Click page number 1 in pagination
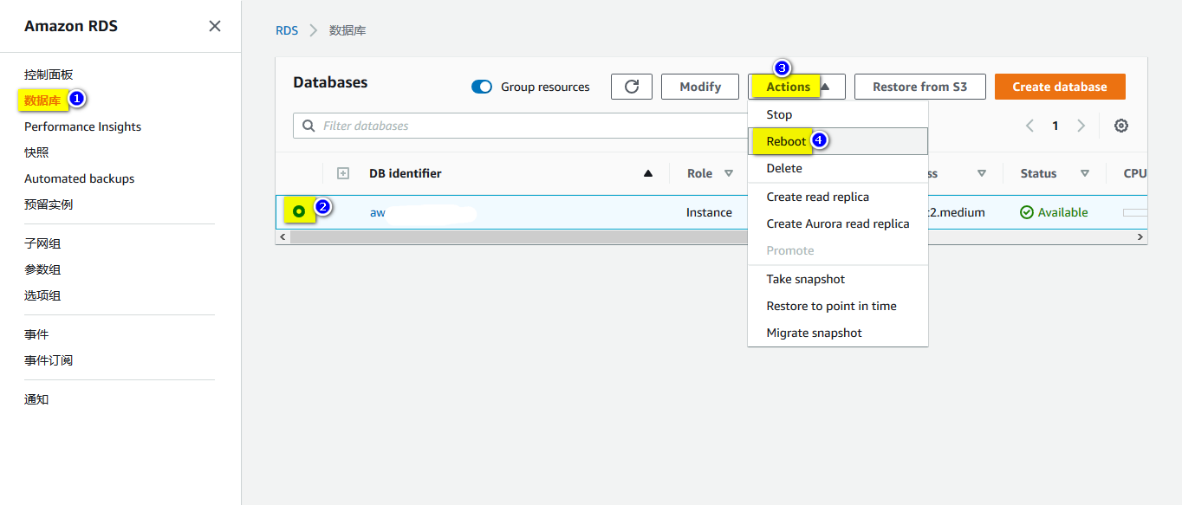1182x505 pixels. tap(1055, 126)
